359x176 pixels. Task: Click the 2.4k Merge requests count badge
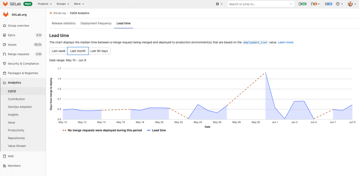pos(38,54)
